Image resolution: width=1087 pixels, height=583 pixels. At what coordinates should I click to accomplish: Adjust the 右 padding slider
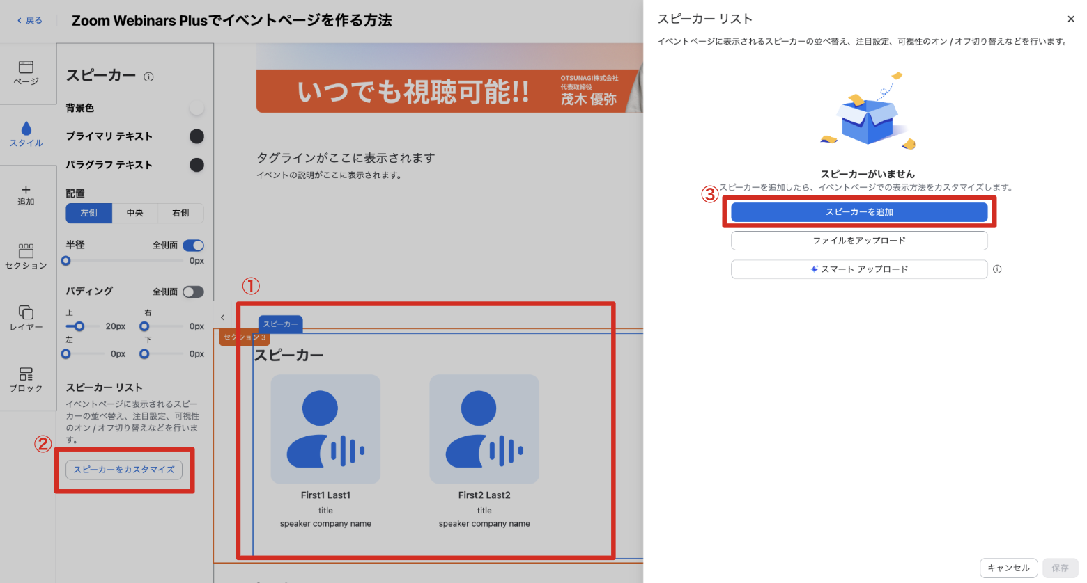144,326
